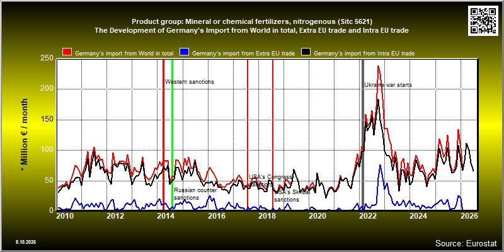Click the subtitle about Germany's Import development
Viewport: 504px width, 252px height.
pyautogui.click(x=251, y=30)
